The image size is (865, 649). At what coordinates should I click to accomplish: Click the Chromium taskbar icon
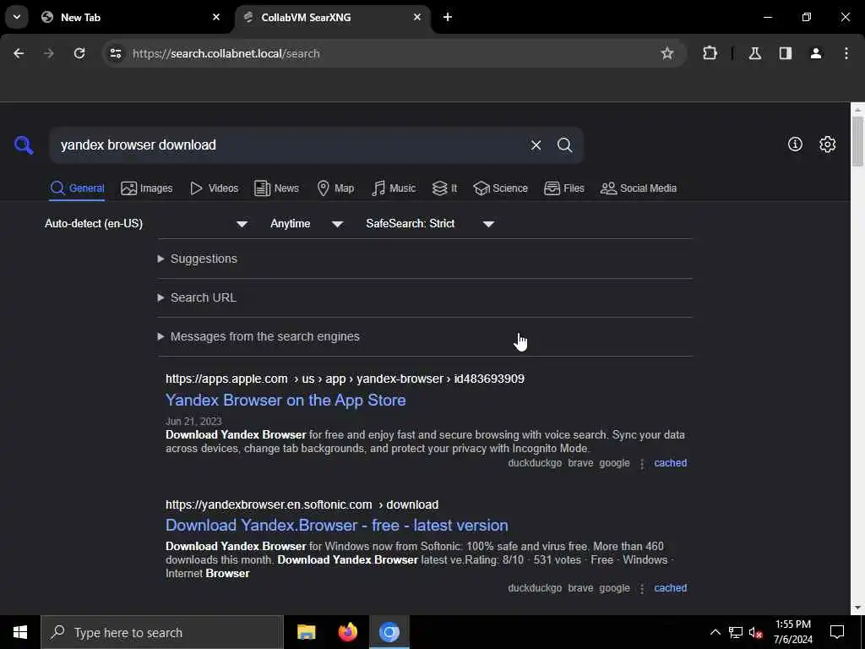tap(389, 632)
